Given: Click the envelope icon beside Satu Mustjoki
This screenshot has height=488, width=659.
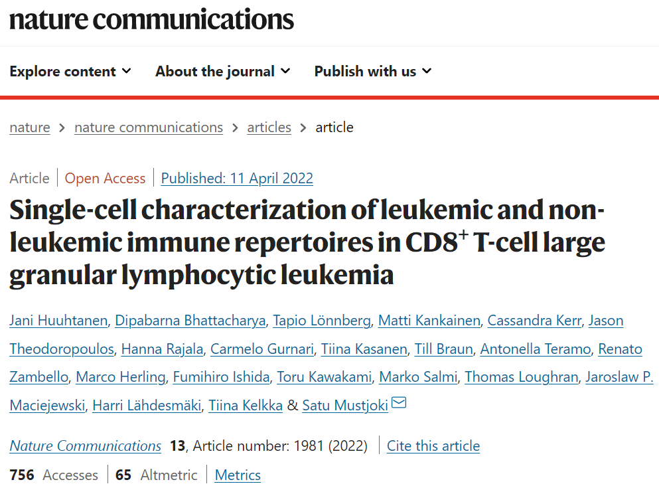Looking at the screenshot, I should point(400,403).
